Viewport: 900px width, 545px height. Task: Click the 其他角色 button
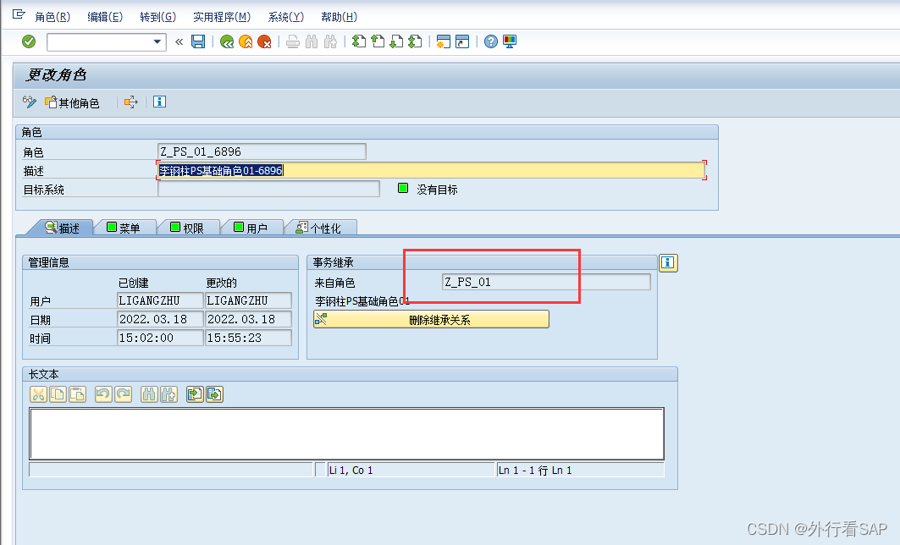(x=72, y=102)
